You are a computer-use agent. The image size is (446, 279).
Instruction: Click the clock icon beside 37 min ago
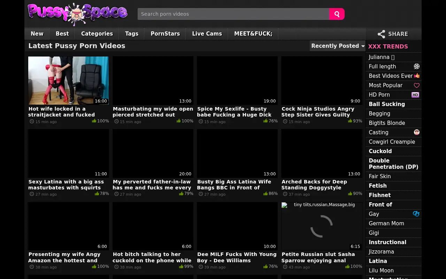click(x=285, y=194)
